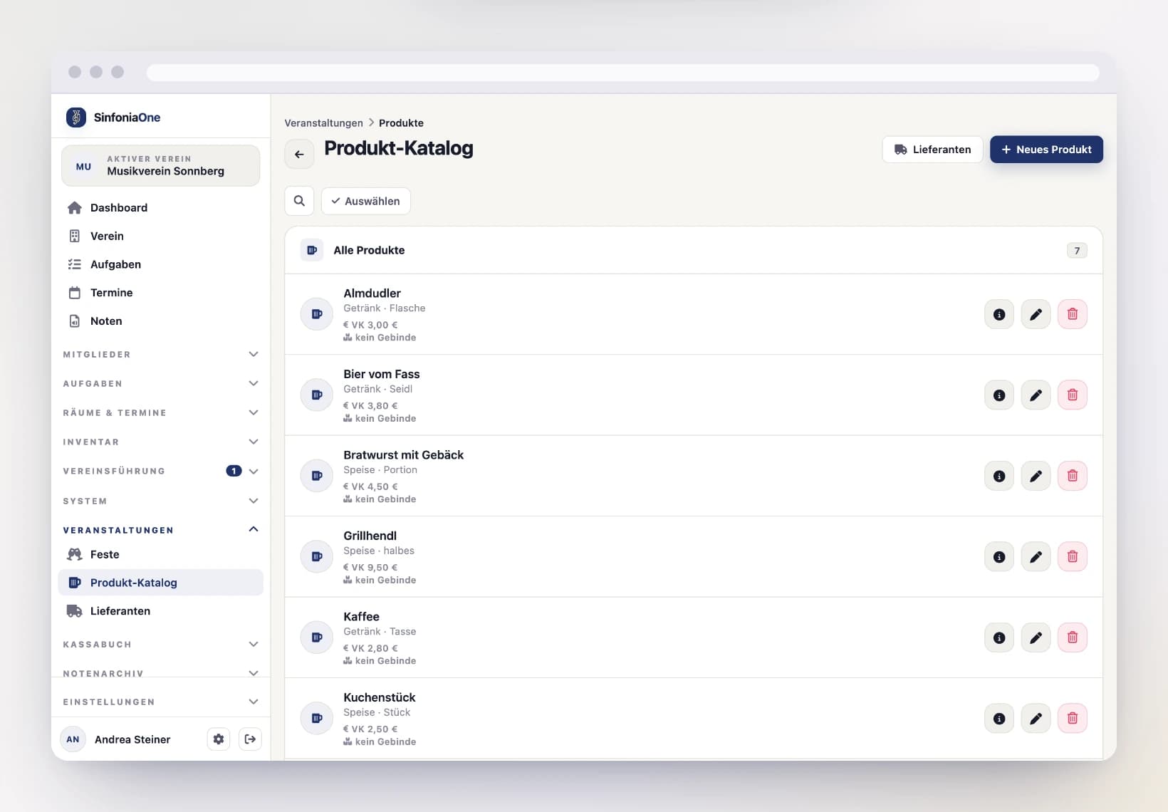Click the Auswählen button
Image resolution: width=1168 pixels, height=812 pixels.
click(365, 201)
